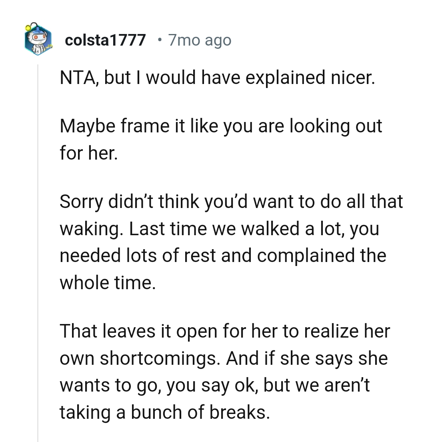Image resolution: width=432 pixels, height=442 pixels.
Task: Collapse the comment using the vertical thread line
Action: [38, 252]
